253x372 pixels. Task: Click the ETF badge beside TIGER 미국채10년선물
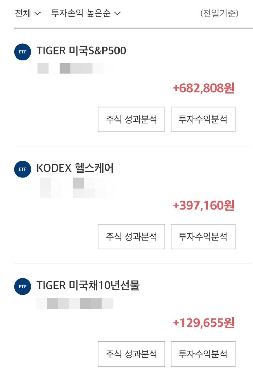click(x=22, y=287)
